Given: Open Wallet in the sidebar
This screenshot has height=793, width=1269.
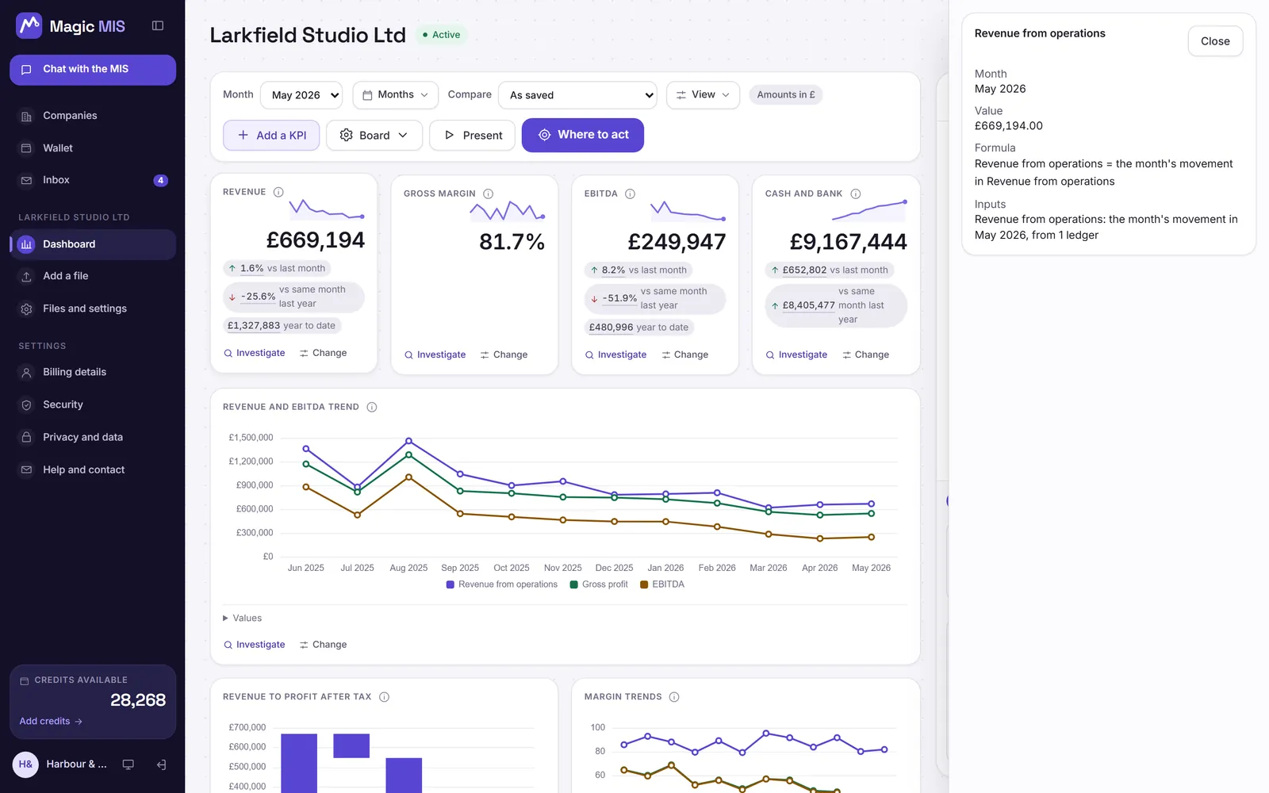Looking at the screenshot, I should point(93,148).
